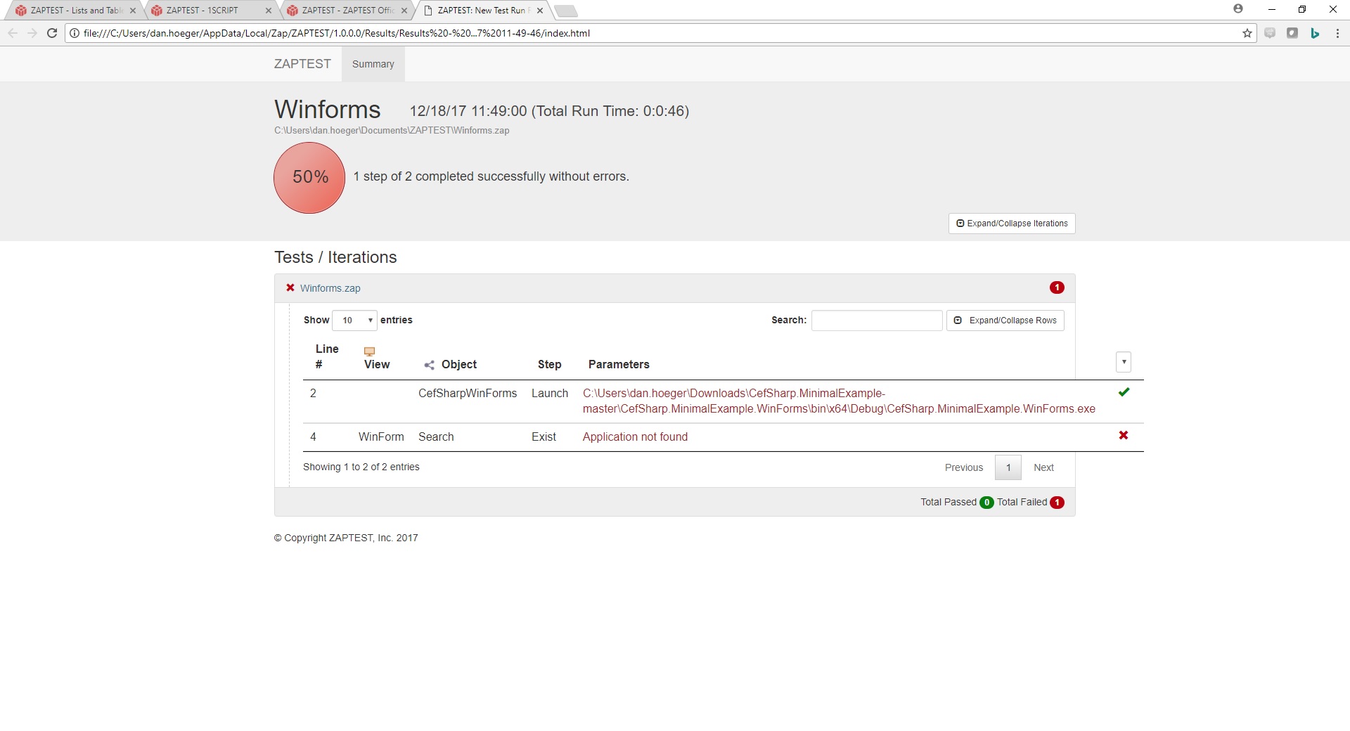
Task: Click the red X beside Winforms.zap
Action: tap(290, 288)
